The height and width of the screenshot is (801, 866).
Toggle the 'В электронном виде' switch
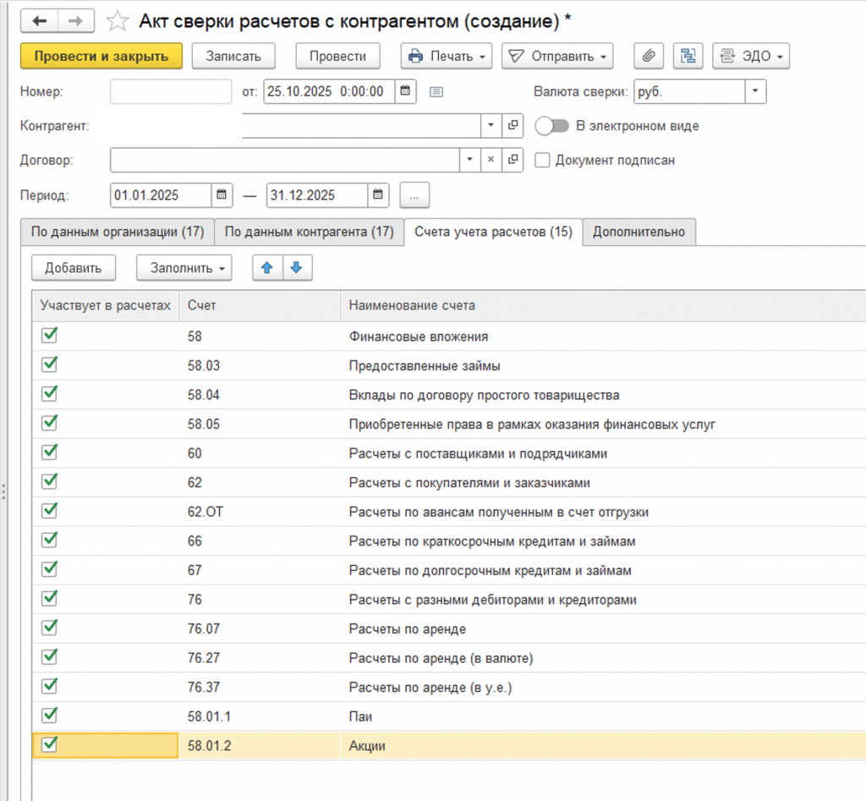pyautogui.click(x=551, y=126)
